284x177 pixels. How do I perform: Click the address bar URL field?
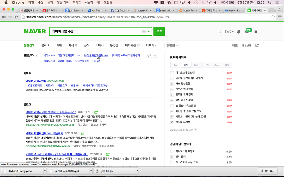[x=148, y=17]
